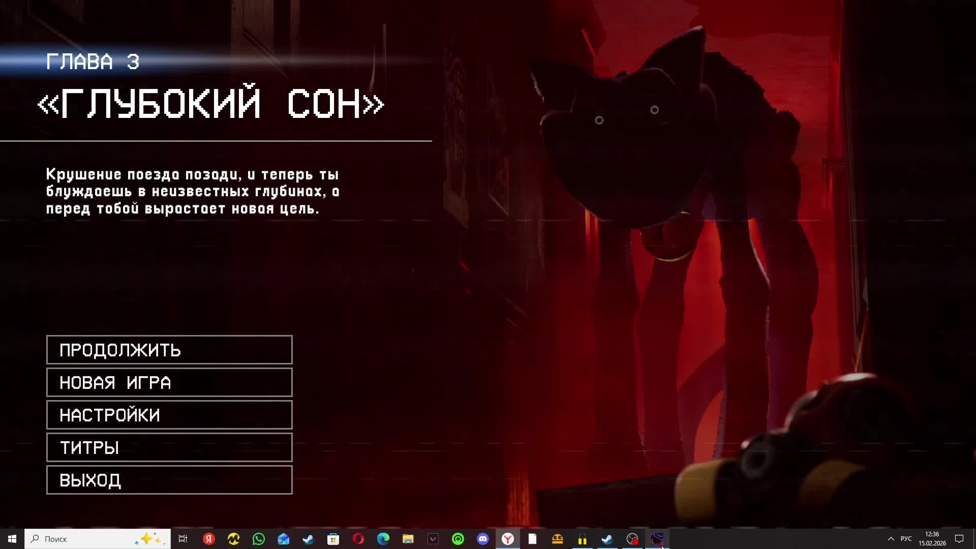The image size is (976, 549).
Task: Open the clock and date flyout
Action: 932,539
